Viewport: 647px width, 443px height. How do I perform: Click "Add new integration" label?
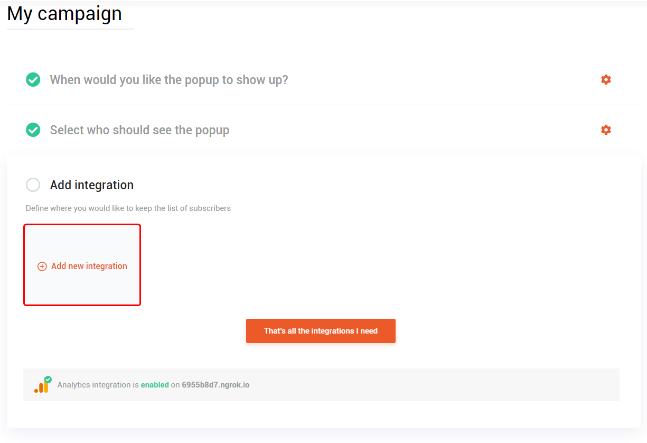(89, 266)
